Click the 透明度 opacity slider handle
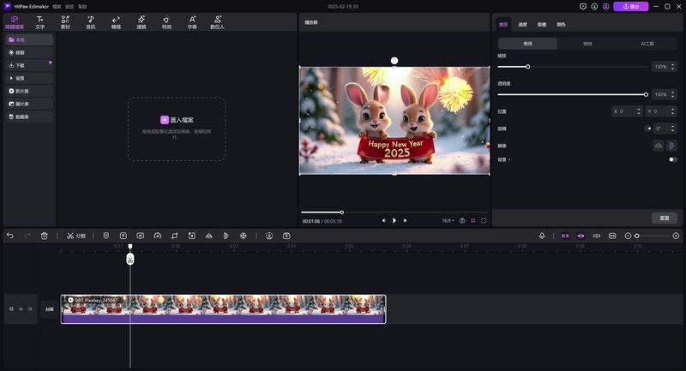This screenshot has height=371, width=686. tap(646, 94)
